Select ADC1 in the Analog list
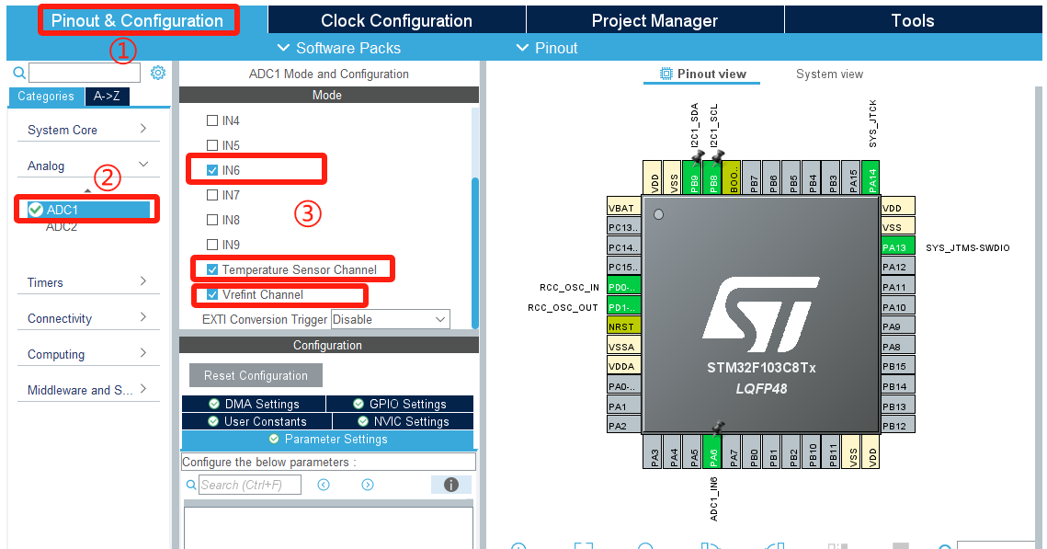The image size is (1047, 549). coord(87,210)
